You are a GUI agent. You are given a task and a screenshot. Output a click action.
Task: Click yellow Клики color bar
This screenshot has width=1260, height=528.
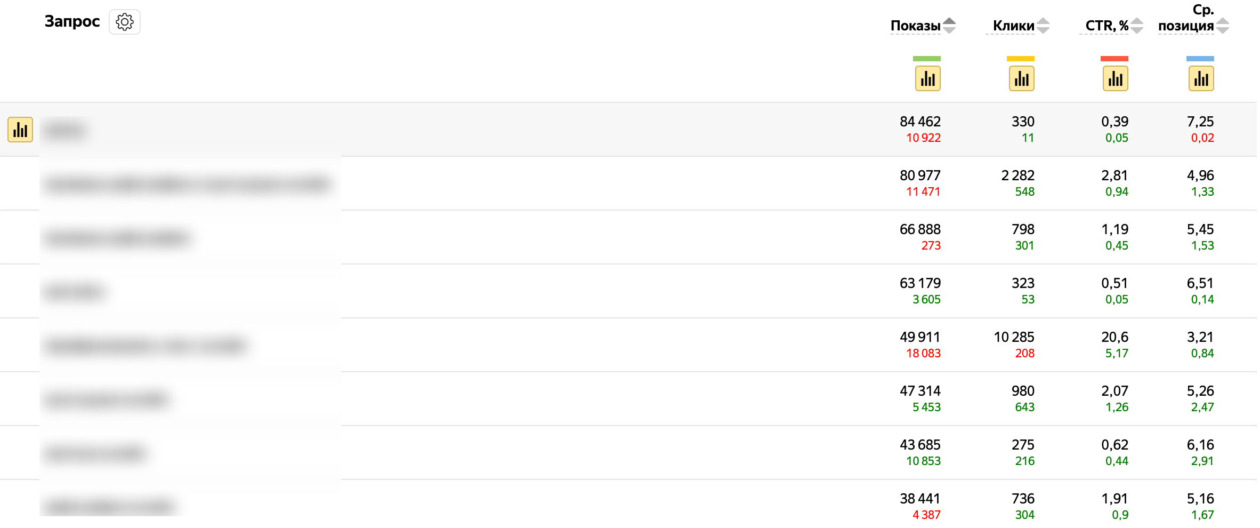click(x=1020, y=59)
